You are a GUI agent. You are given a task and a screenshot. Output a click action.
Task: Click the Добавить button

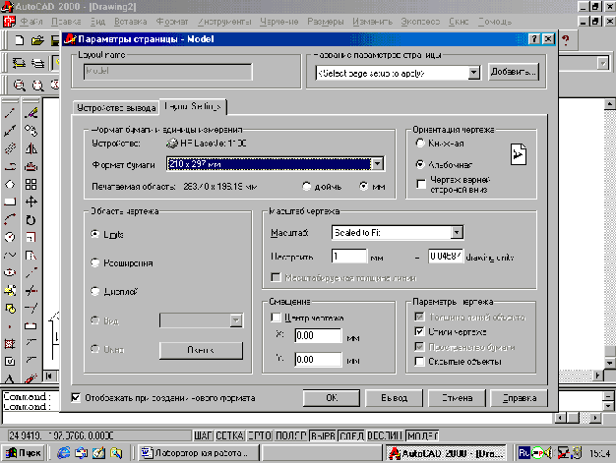513,72
